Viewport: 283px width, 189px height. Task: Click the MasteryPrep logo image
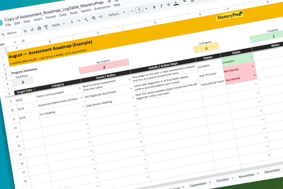229,16
